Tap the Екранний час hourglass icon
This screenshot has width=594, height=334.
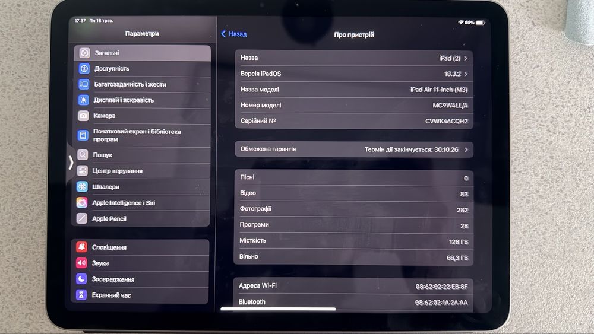[81, 295]
